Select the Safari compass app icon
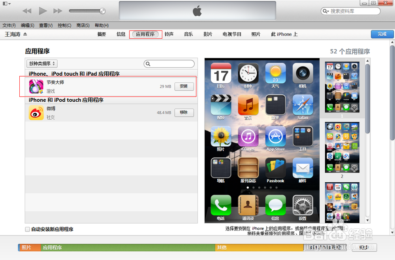Viewport: 395px width, 260px height. pos(303,105)
